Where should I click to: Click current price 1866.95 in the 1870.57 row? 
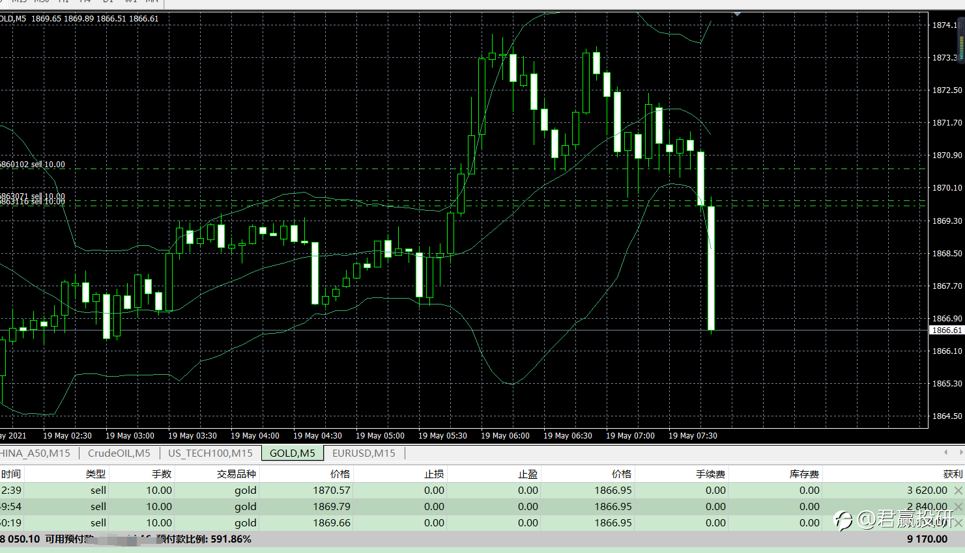[x=613, y=490]
